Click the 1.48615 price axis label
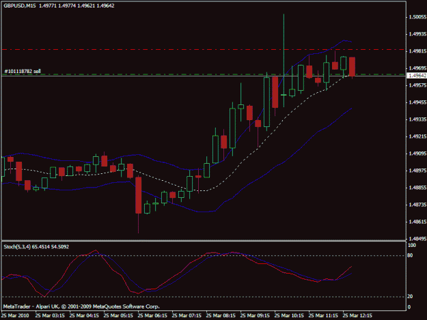 [x=417, y=222]
